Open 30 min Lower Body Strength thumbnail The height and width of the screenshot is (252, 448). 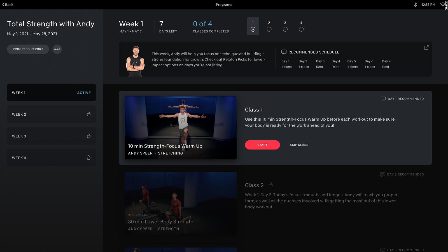(x=181, y=203)
